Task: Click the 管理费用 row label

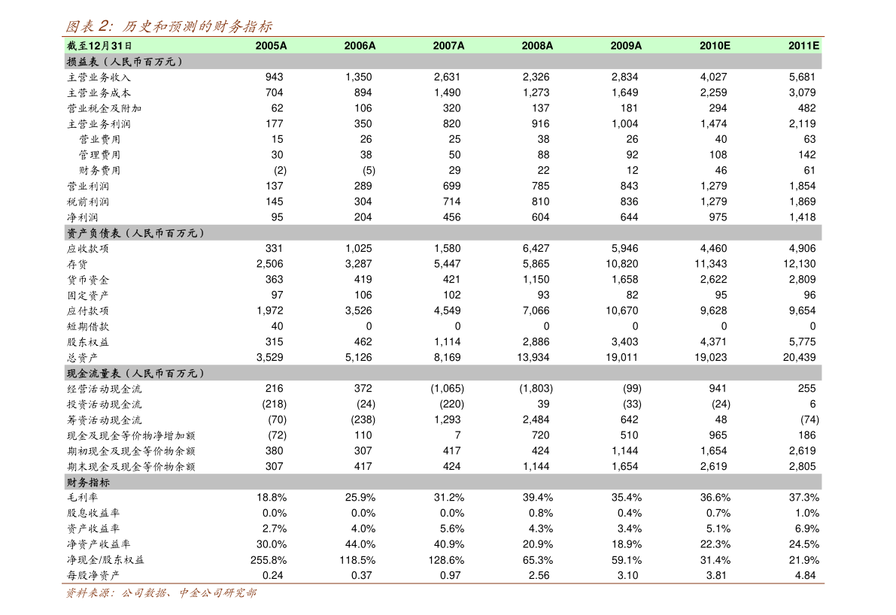Action: coord(99,155)
